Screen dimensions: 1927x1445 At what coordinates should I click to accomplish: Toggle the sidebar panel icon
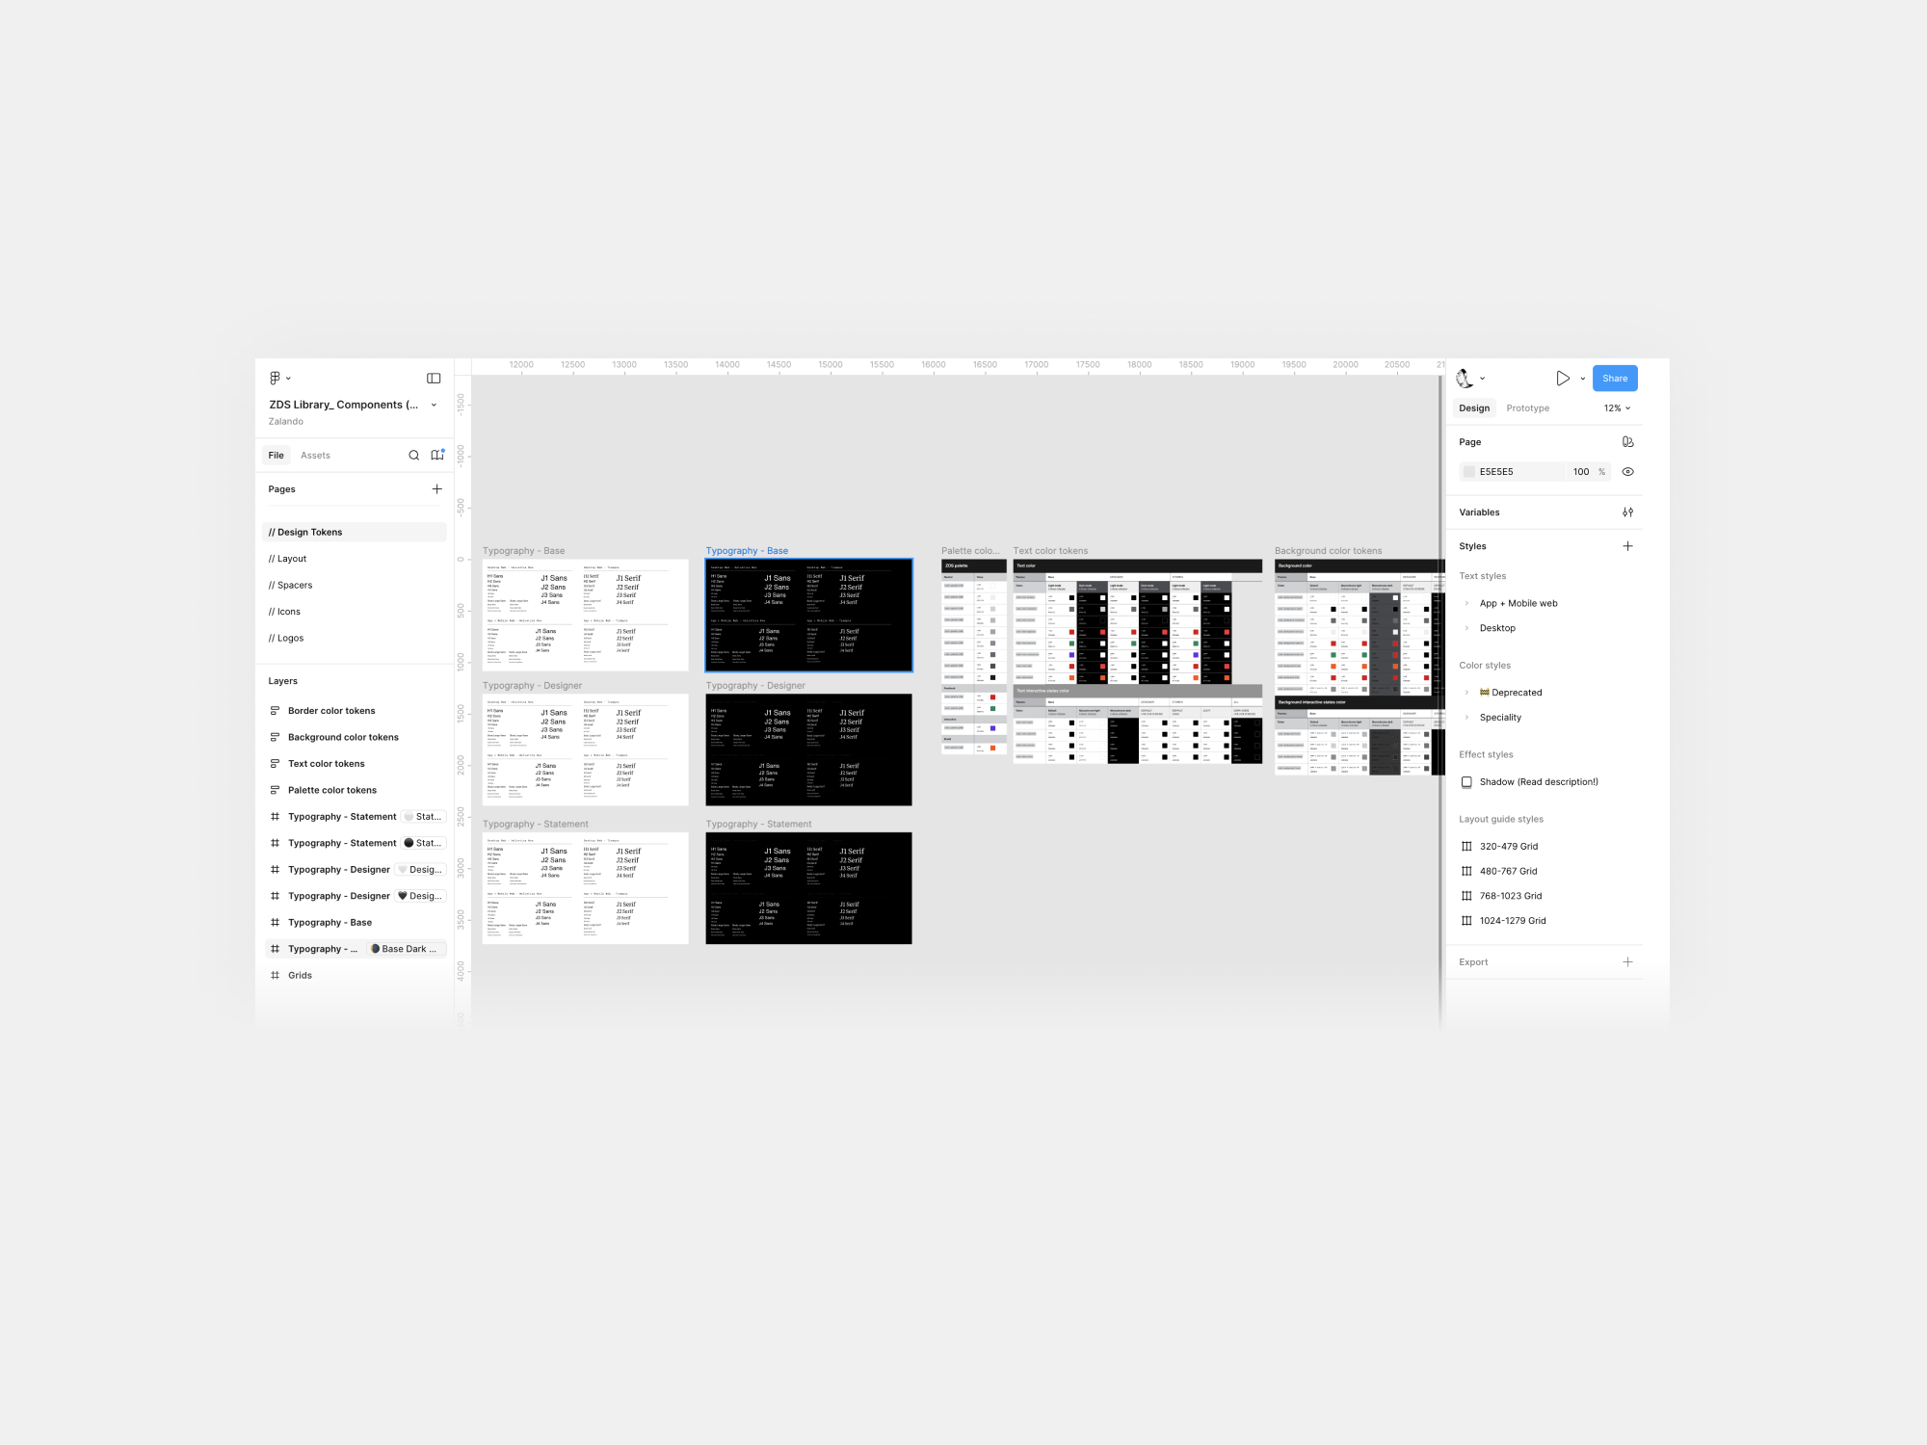click(x=434, y=379)
